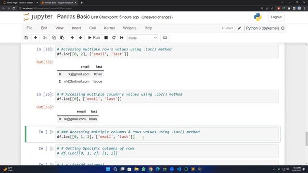Switch to the Pandas Basic browser tab
The image size is (308, 173).
[58, 3]
